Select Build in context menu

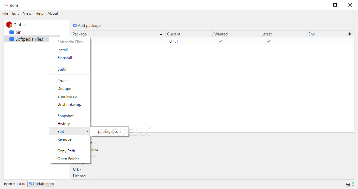[70, 69]
